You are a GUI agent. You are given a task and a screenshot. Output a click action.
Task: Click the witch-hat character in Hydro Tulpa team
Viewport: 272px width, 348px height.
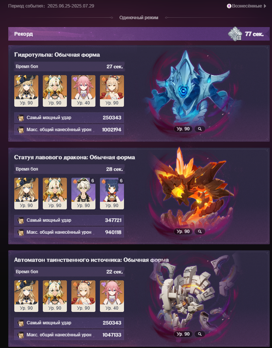(26, 91)
